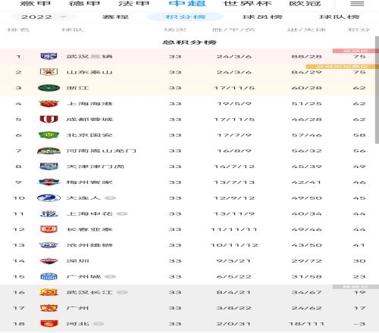This screenshot has height=333, width=379.
Task: Click the 上海海港 team logo
Action: 49,104
